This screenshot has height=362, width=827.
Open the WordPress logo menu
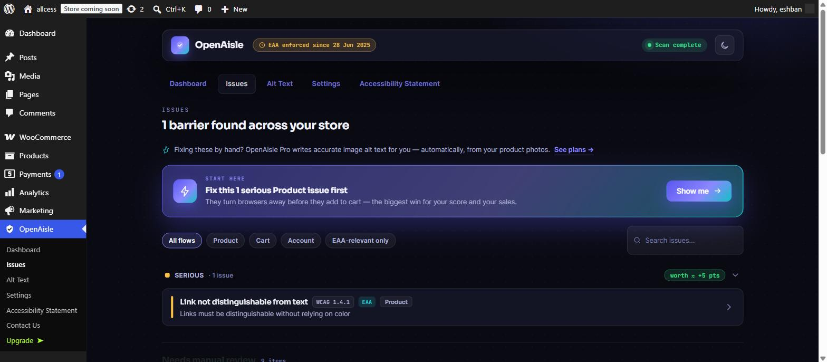(9, 9)
